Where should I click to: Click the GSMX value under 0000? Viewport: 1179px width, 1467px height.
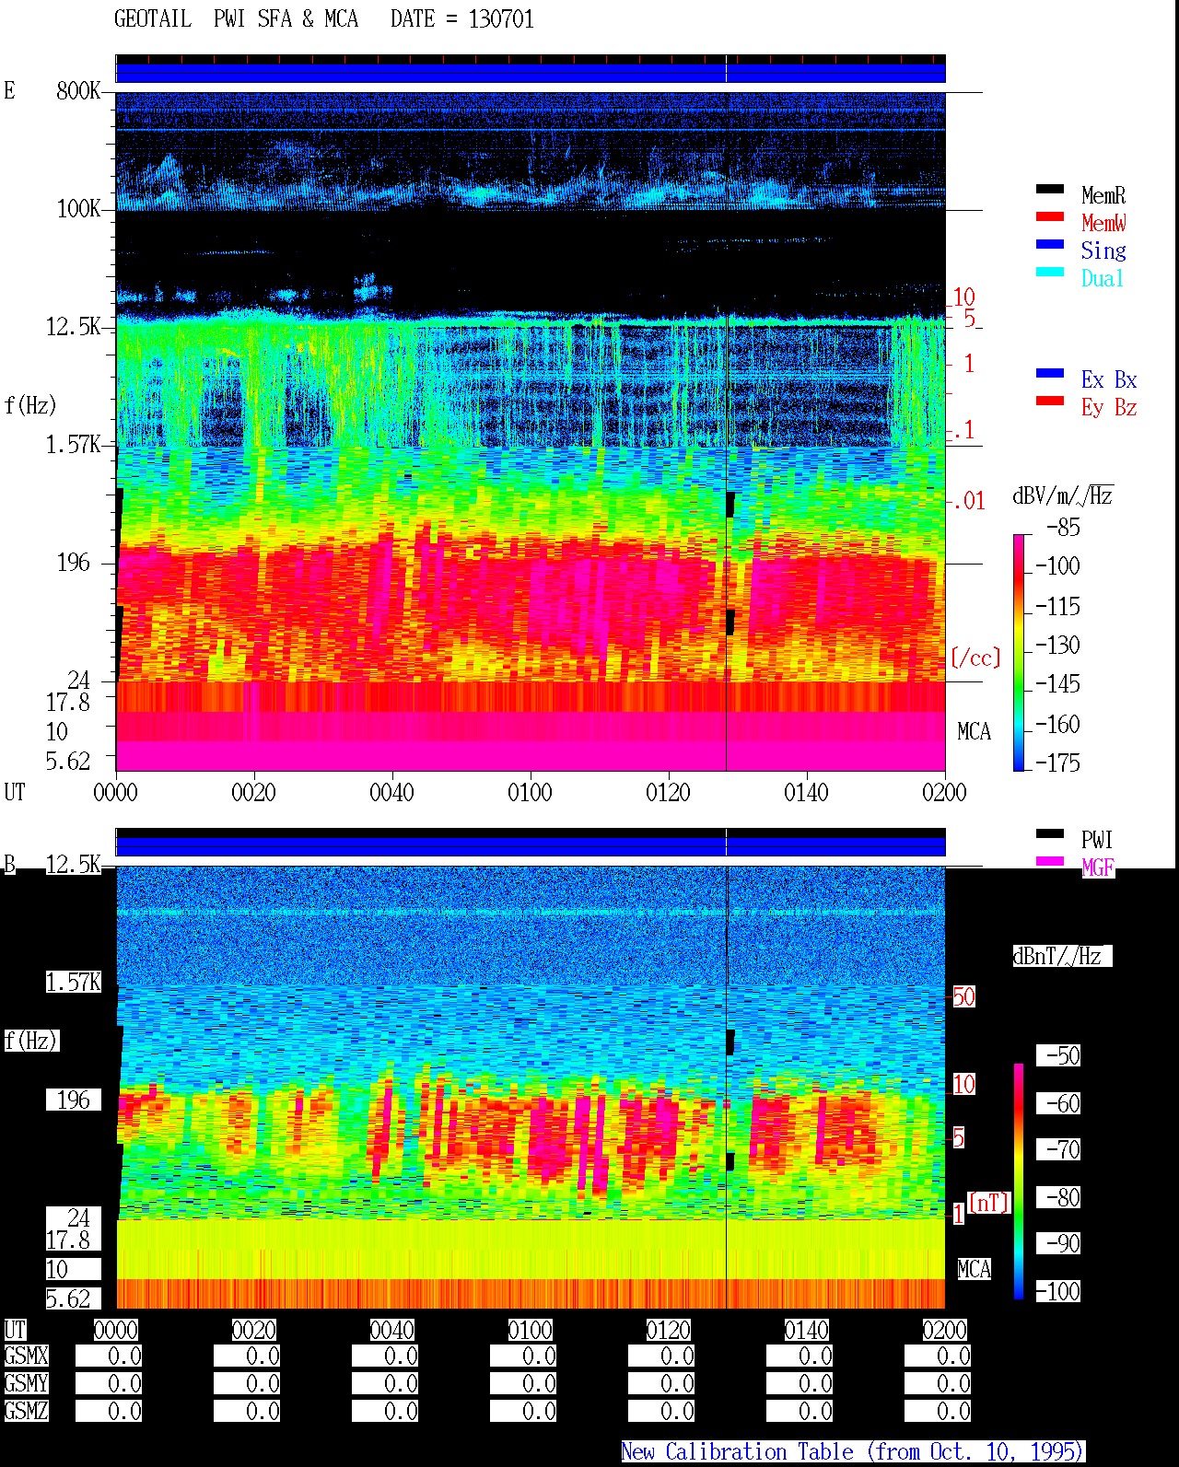point(109,1356)
